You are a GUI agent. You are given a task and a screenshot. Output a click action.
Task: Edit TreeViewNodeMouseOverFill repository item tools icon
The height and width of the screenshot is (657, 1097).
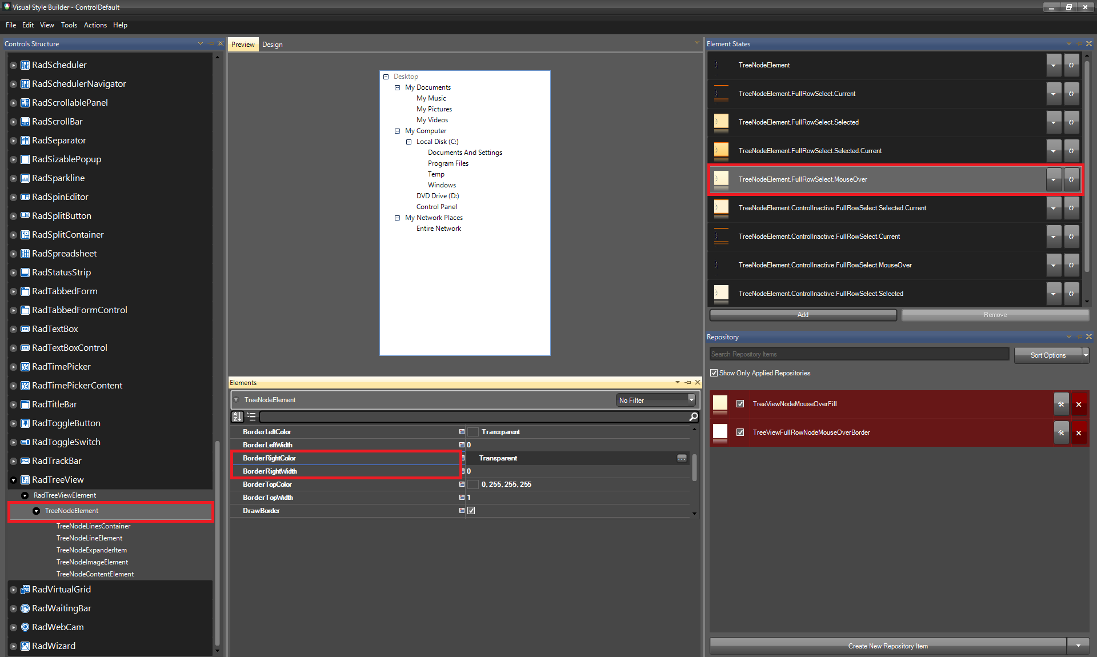(1061, 404)
